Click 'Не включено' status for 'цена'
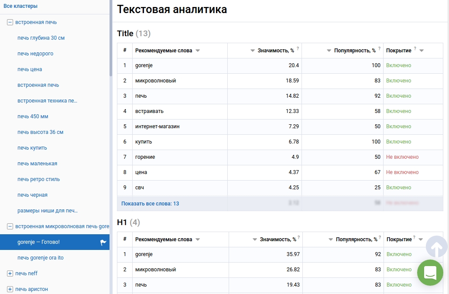 click(402, 172)
